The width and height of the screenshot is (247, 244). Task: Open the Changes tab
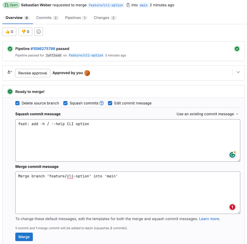102,18
